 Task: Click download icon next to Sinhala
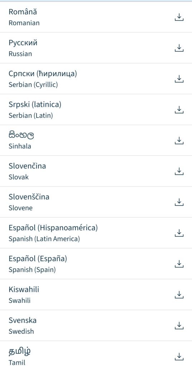click(179, 140)
